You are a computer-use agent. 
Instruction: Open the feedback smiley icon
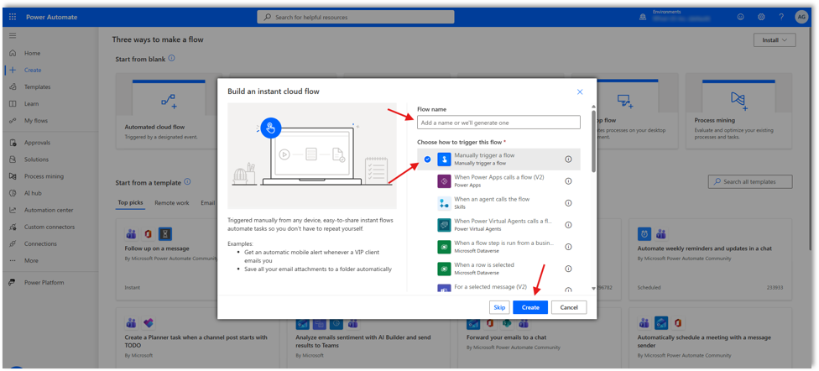coord(740,17)
